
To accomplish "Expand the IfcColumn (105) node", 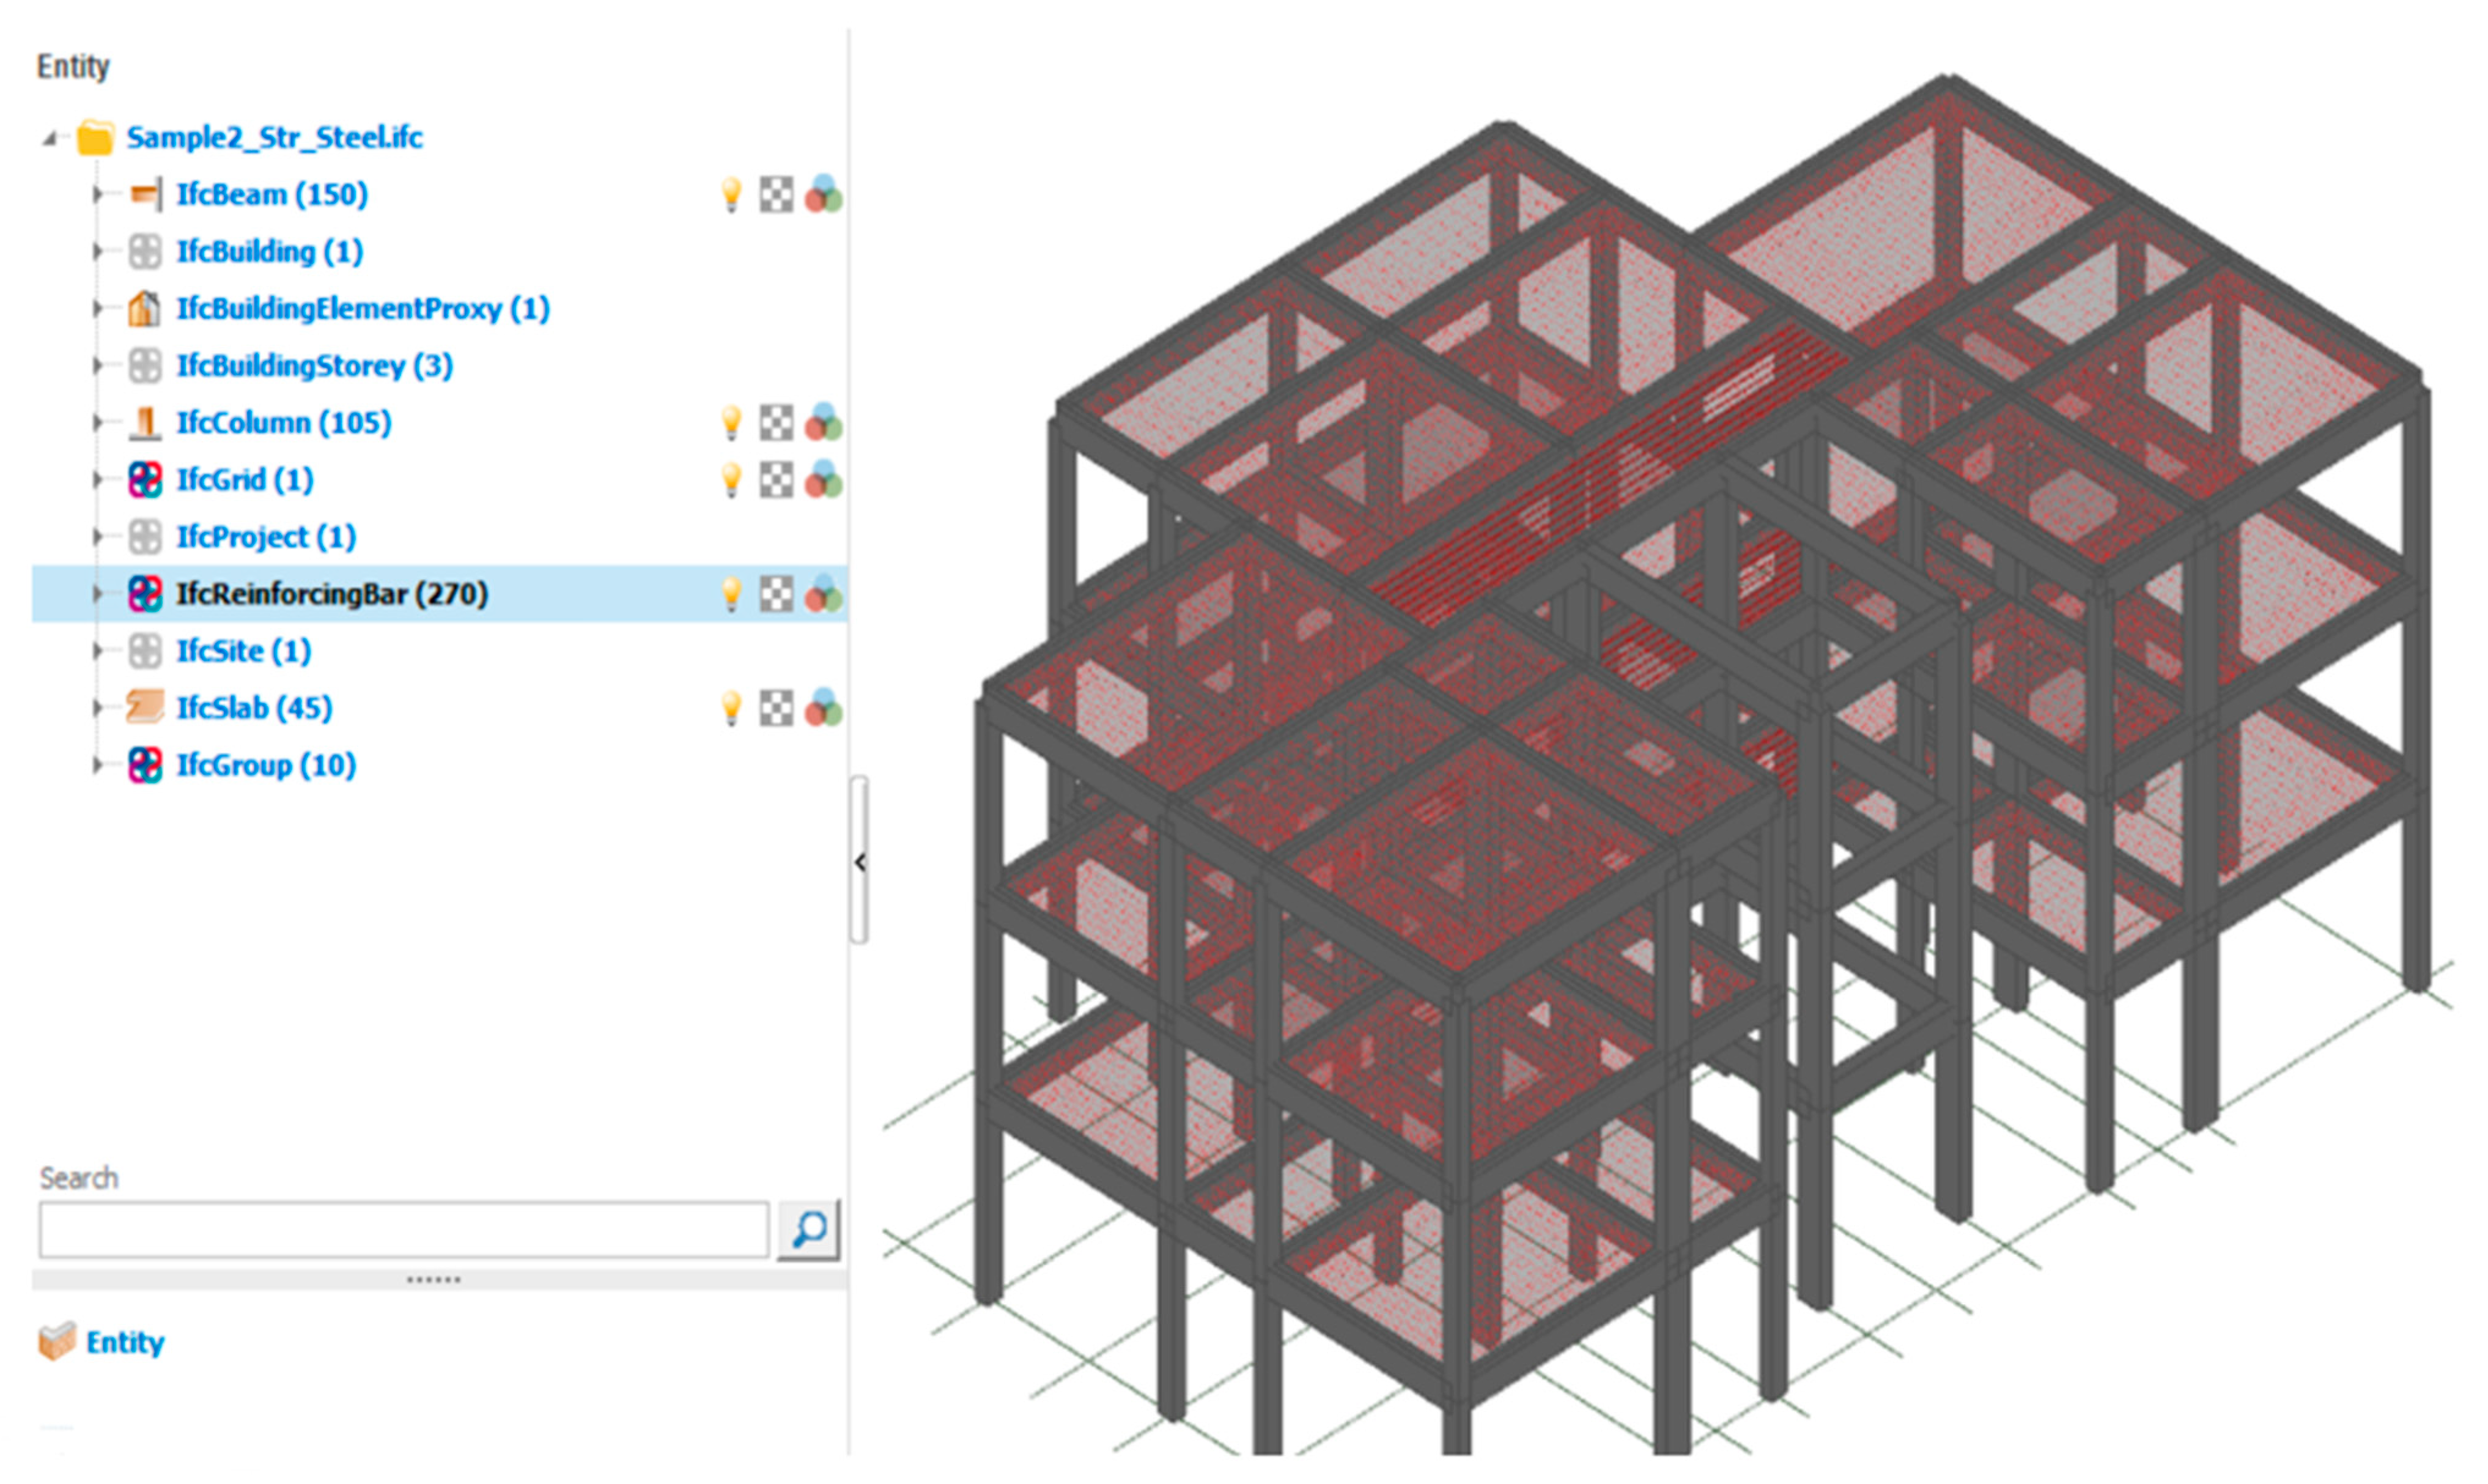I will tap(97, 422).
